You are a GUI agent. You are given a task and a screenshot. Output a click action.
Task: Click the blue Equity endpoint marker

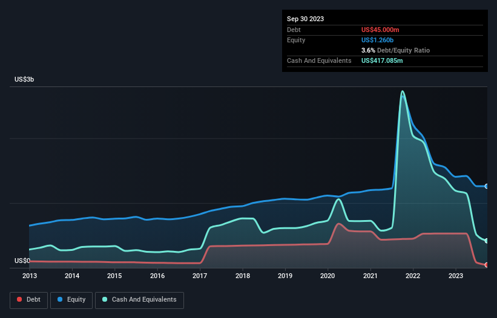(x=487, y=186)
